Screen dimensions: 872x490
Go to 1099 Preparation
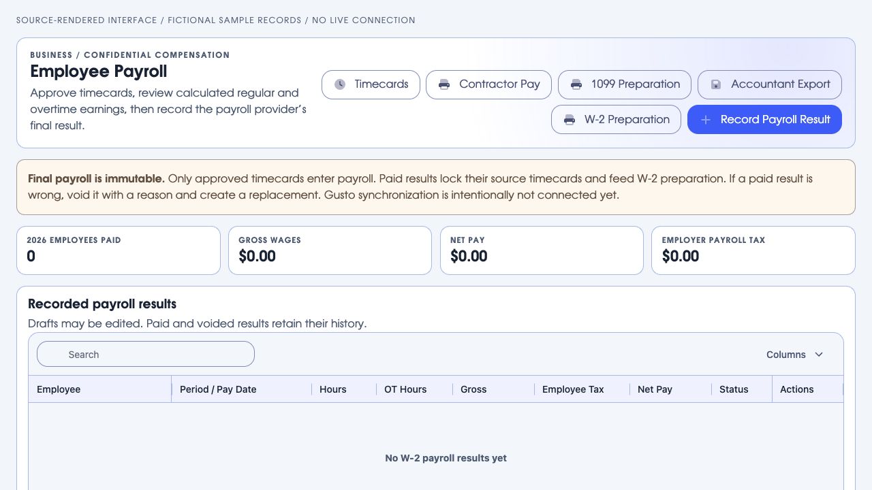pos(625,84)
